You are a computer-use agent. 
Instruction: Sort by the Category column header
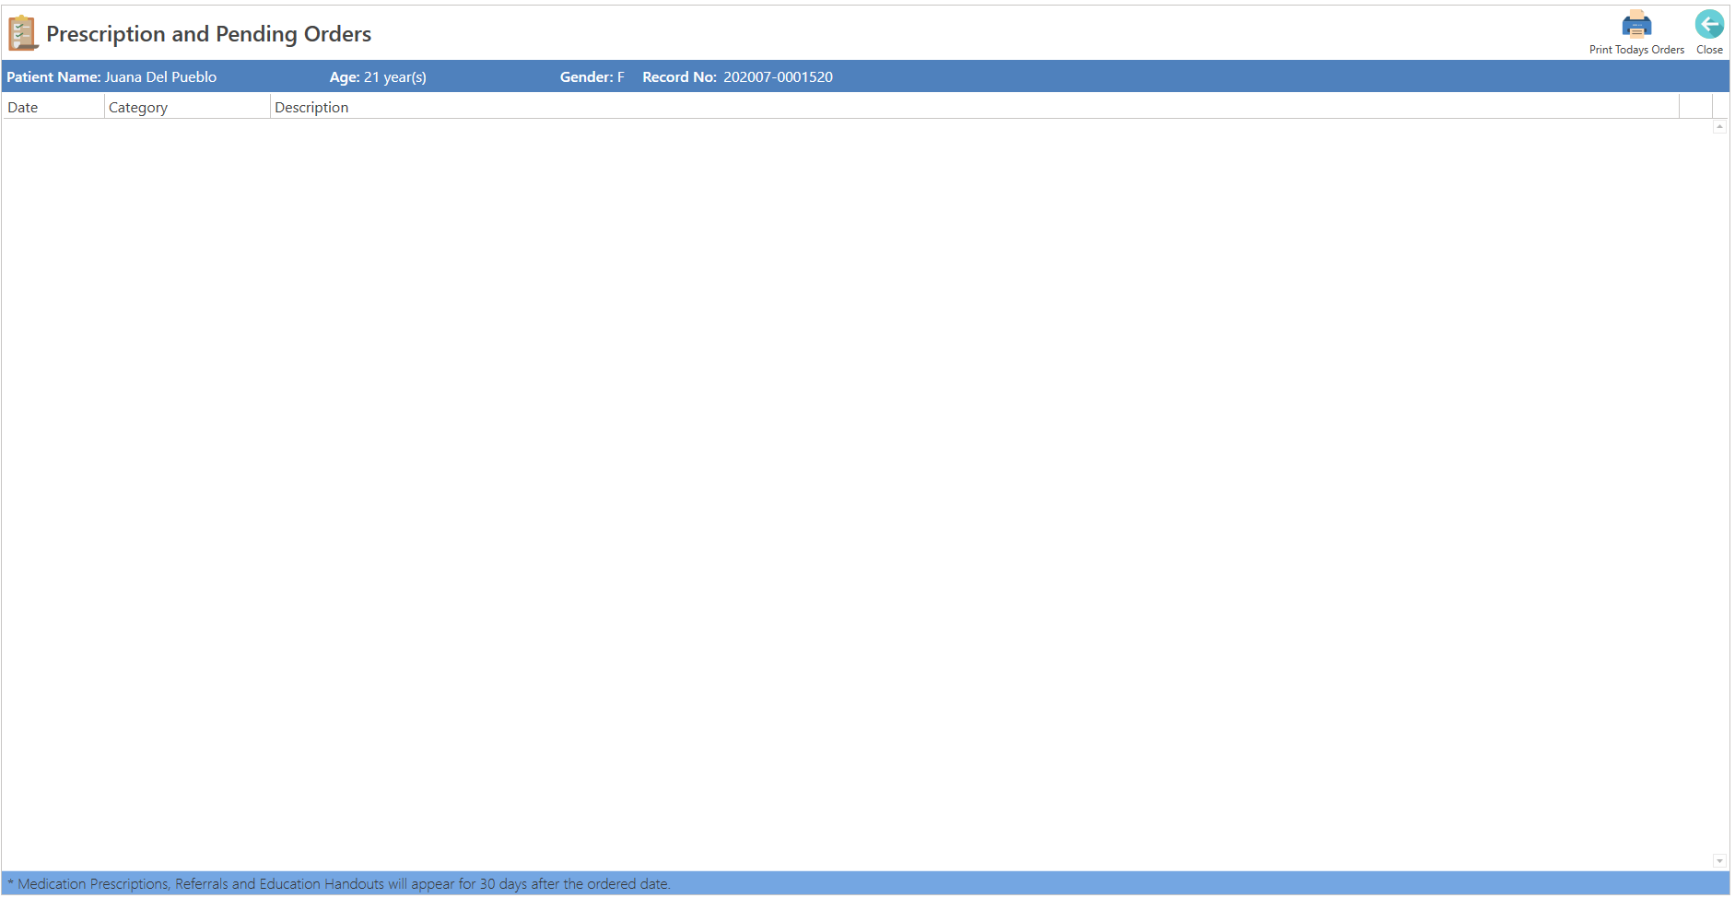click(x=187, y=107)
